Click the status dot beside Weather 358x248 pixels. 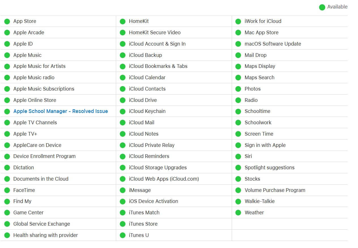click(x=238, y=213)
